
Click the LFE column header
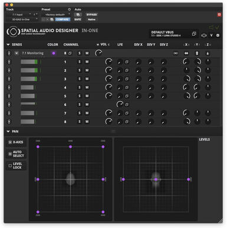120,45
